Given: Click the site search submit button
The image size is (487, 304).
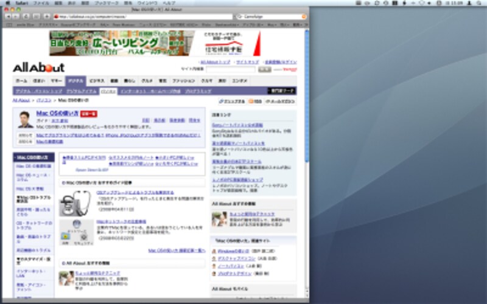Looking at the screenshot, I should (264, 70).
